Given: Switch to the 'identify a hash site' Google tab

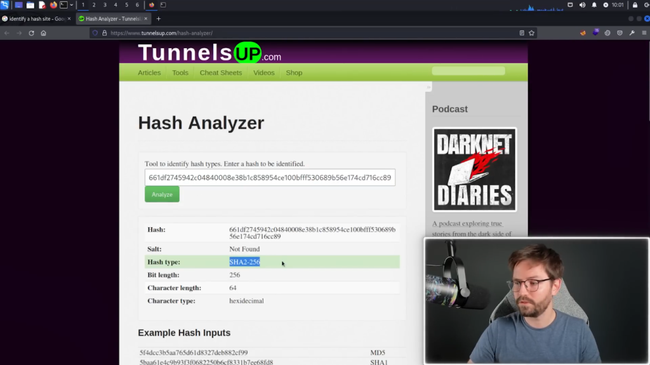Looking at the screenshot, I should [34, 18].
